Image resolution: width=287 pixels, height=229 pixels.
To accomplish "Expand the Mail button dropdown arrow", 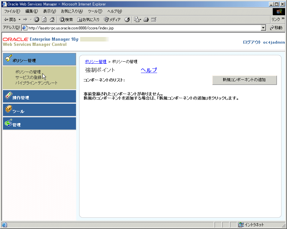I will point(140,19).
